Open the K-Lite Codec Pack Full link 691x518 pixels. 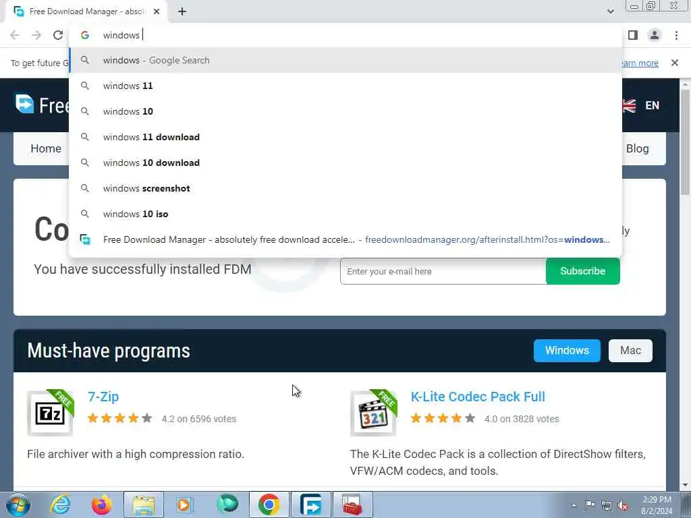point(478,397)
